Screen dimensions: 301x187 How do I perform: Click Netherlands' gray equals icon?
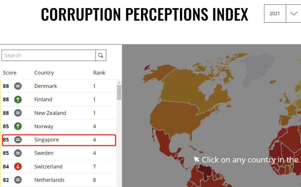point(18,180)
